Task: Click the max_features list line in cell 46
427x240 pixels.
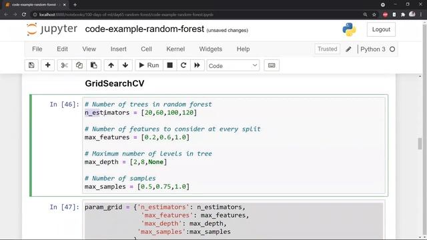Action: (137, 137)
